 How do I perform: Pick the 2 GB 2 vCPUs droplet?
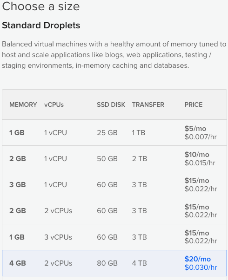coord(114,211)
